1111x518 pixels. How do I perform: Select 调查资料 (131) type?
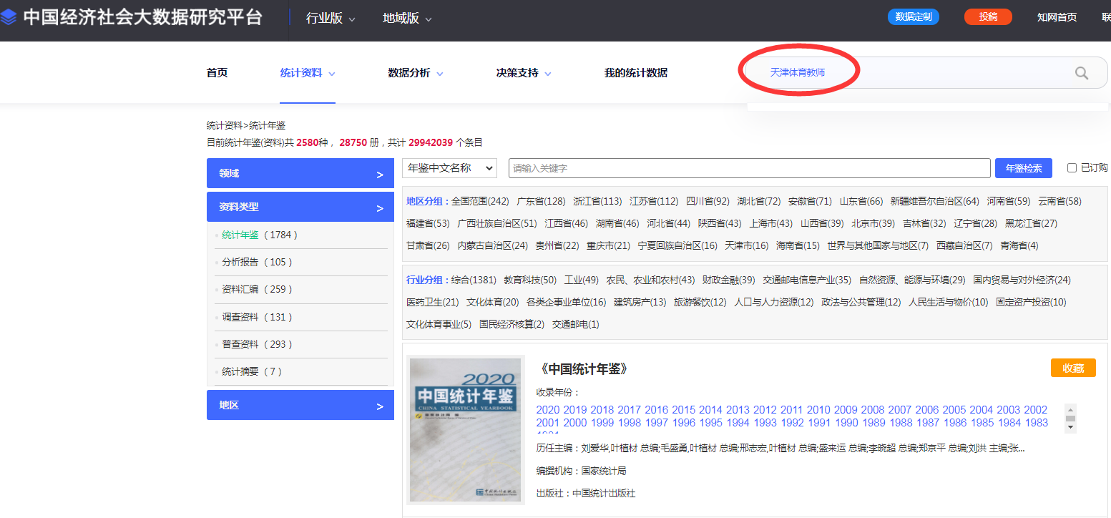click(x=258, y=317)
